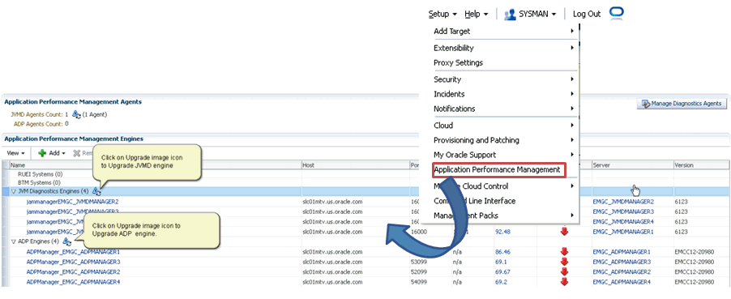Click the 92.48 value link
This screenshot has height=299, width=731.
pyautogui.click(x=502, y=232)
